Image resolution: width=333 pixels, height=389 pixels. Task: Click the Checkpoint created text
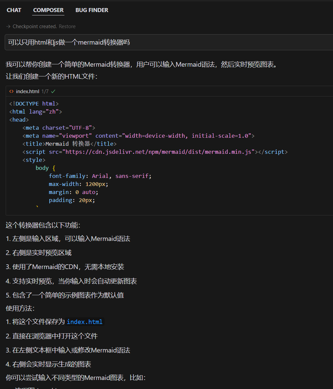coord(35,26)
